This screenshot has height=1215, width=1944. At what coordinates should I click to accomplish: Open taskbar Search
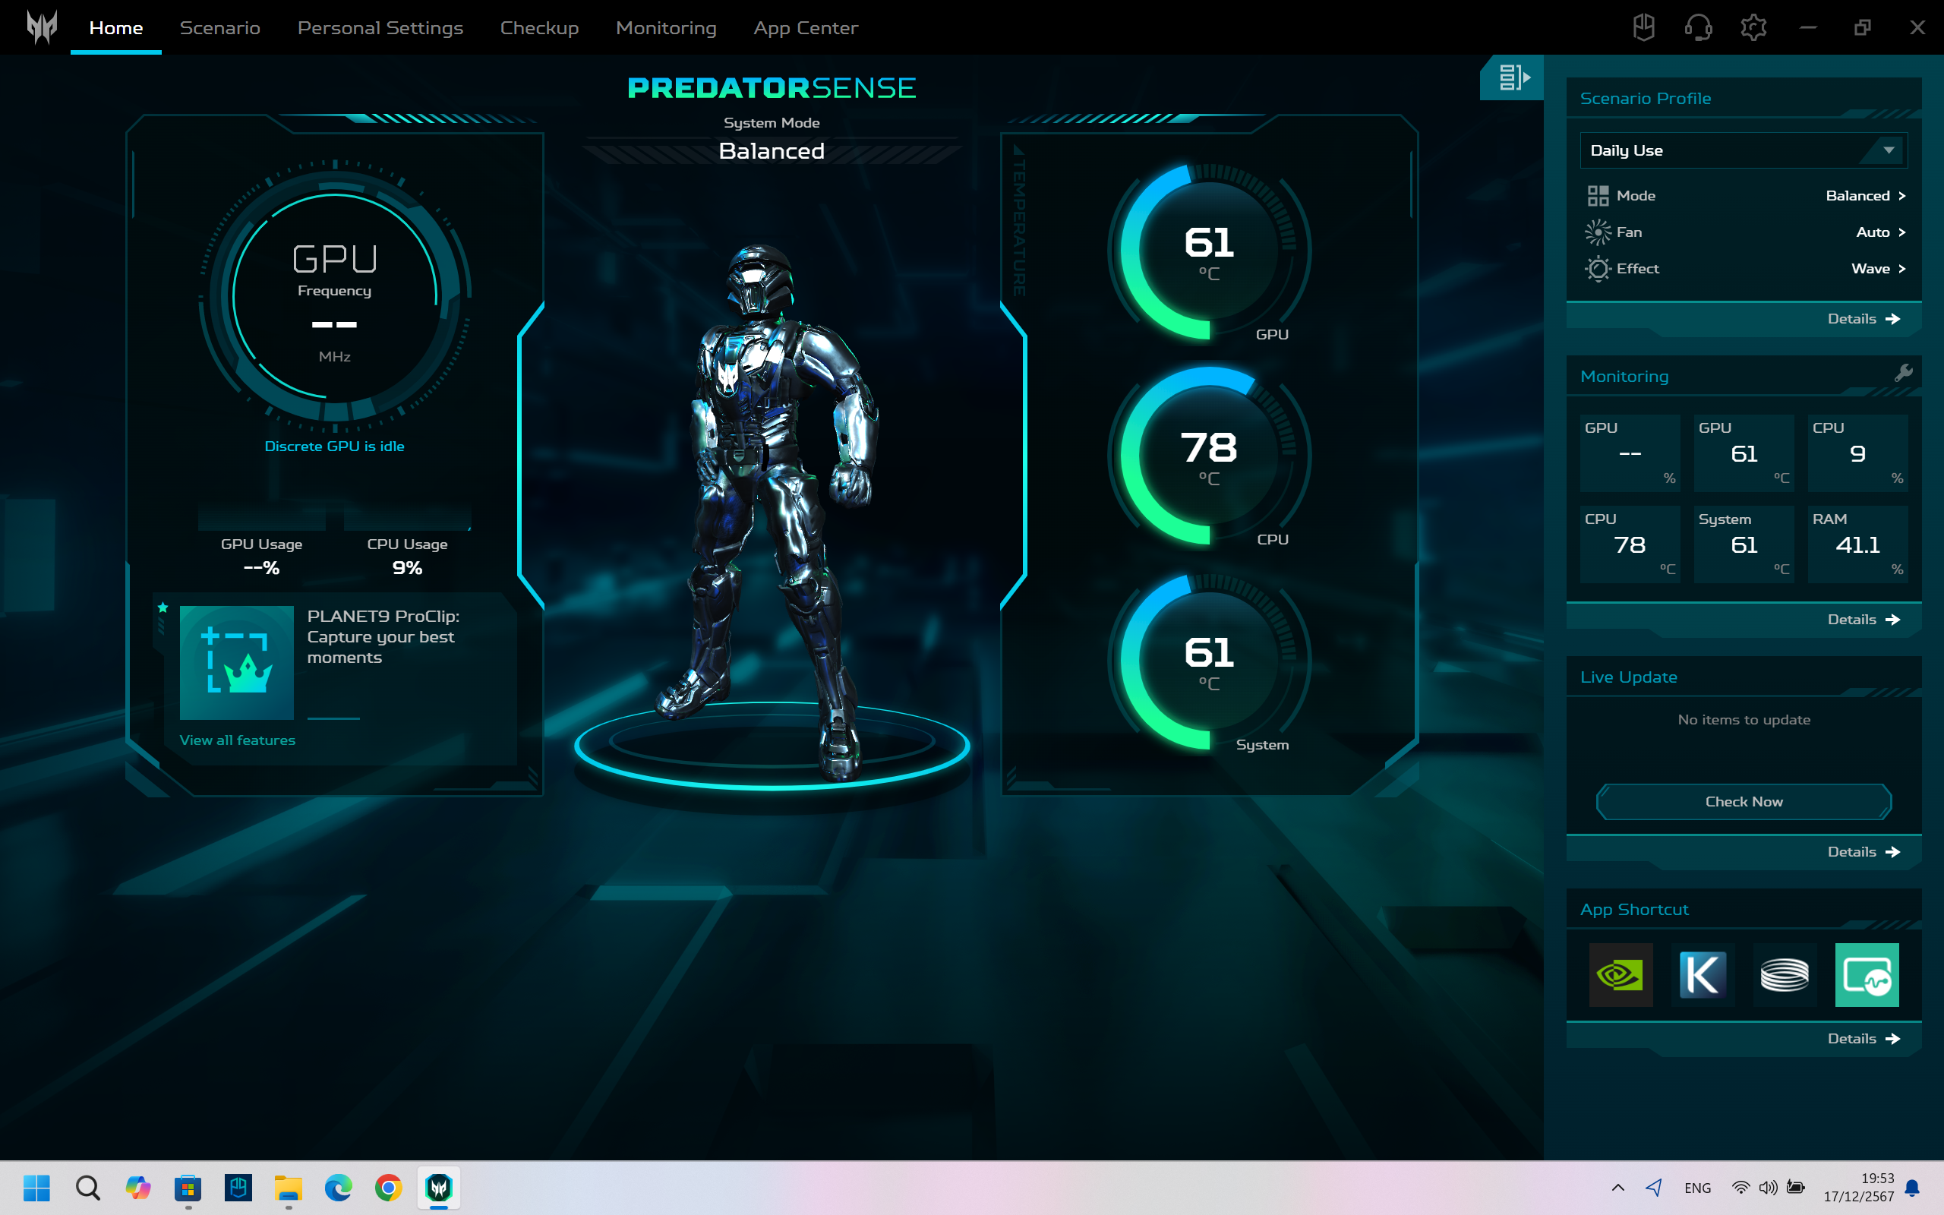[x=87, y=1187]
